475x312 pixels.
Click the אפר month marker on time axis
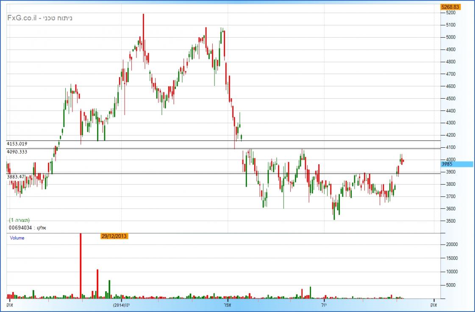228,305
